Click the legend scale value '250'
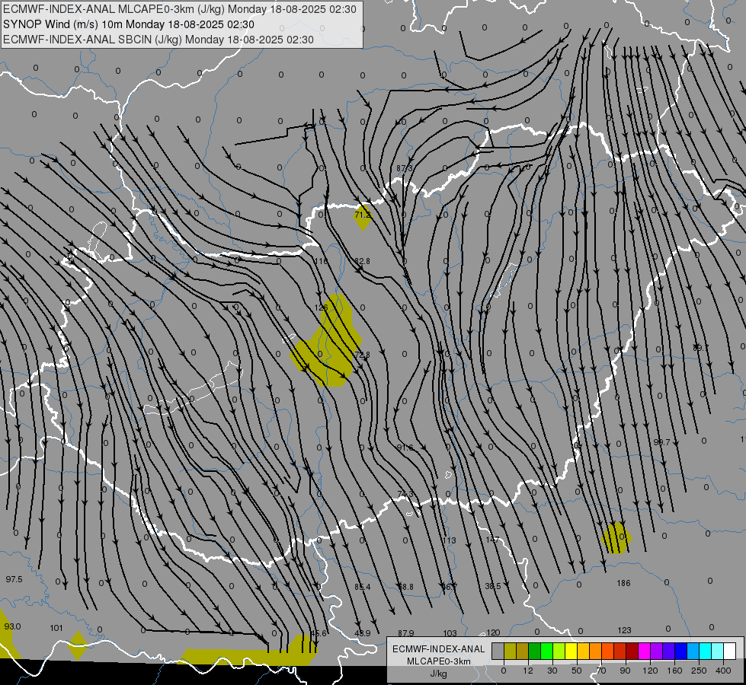Screen dimensions: 746x685 [x=699, y=671]
